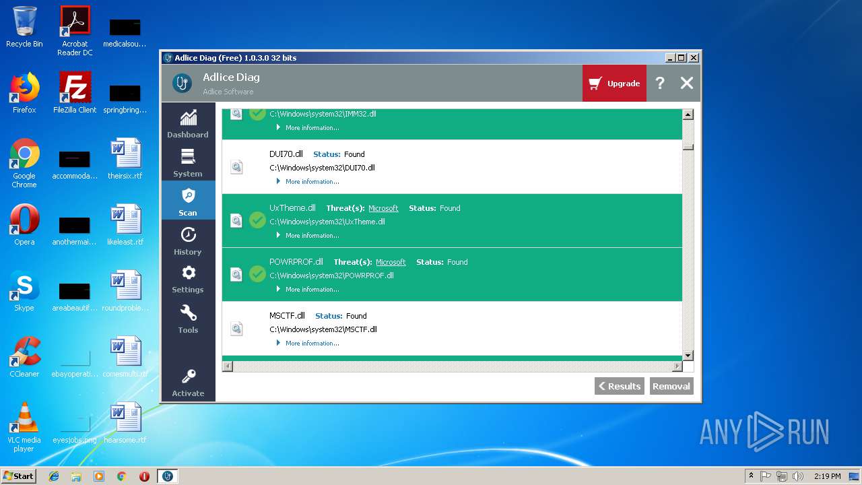
Task: Go back using the Results button
Action: pyautogui.click(x=620, y=386)
